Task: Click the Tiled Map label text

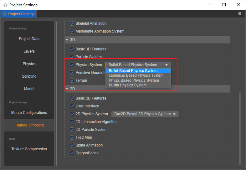Action: (x=84, y=137)
